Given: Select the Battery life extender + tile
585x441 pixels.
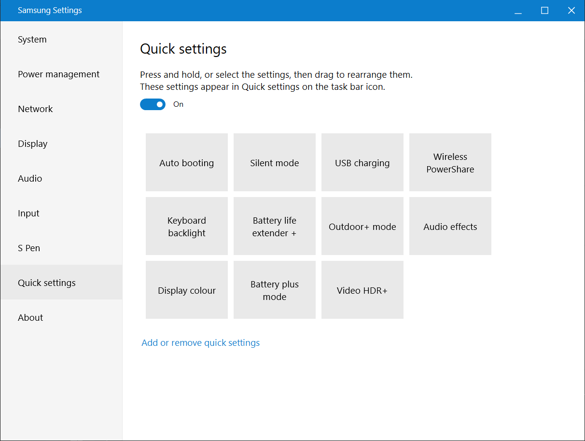Looking at the screenshot, I should tap(275, 226).
